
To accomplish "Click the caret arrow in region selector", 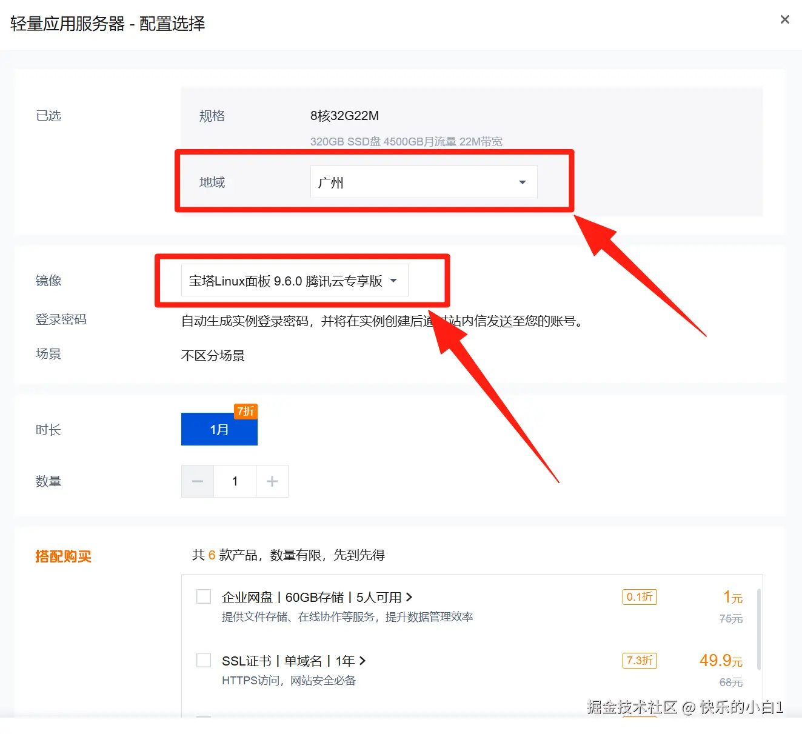I will 522,182.
